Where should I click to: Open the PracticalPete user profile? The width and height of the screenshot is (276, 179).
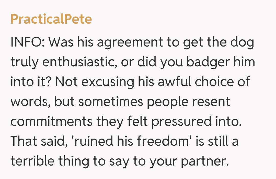[x=51, y=19]
